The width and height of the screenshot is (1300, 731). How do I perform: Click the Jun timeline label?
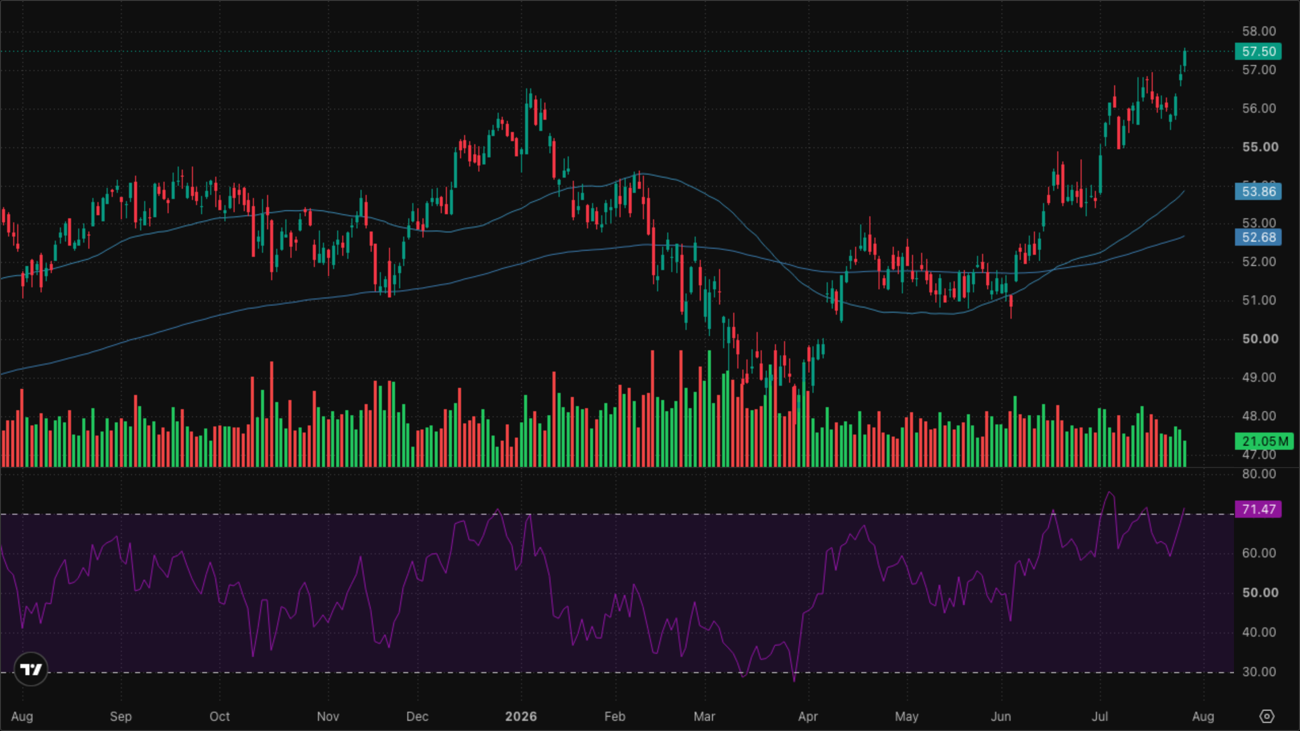tap(1001, 716)
